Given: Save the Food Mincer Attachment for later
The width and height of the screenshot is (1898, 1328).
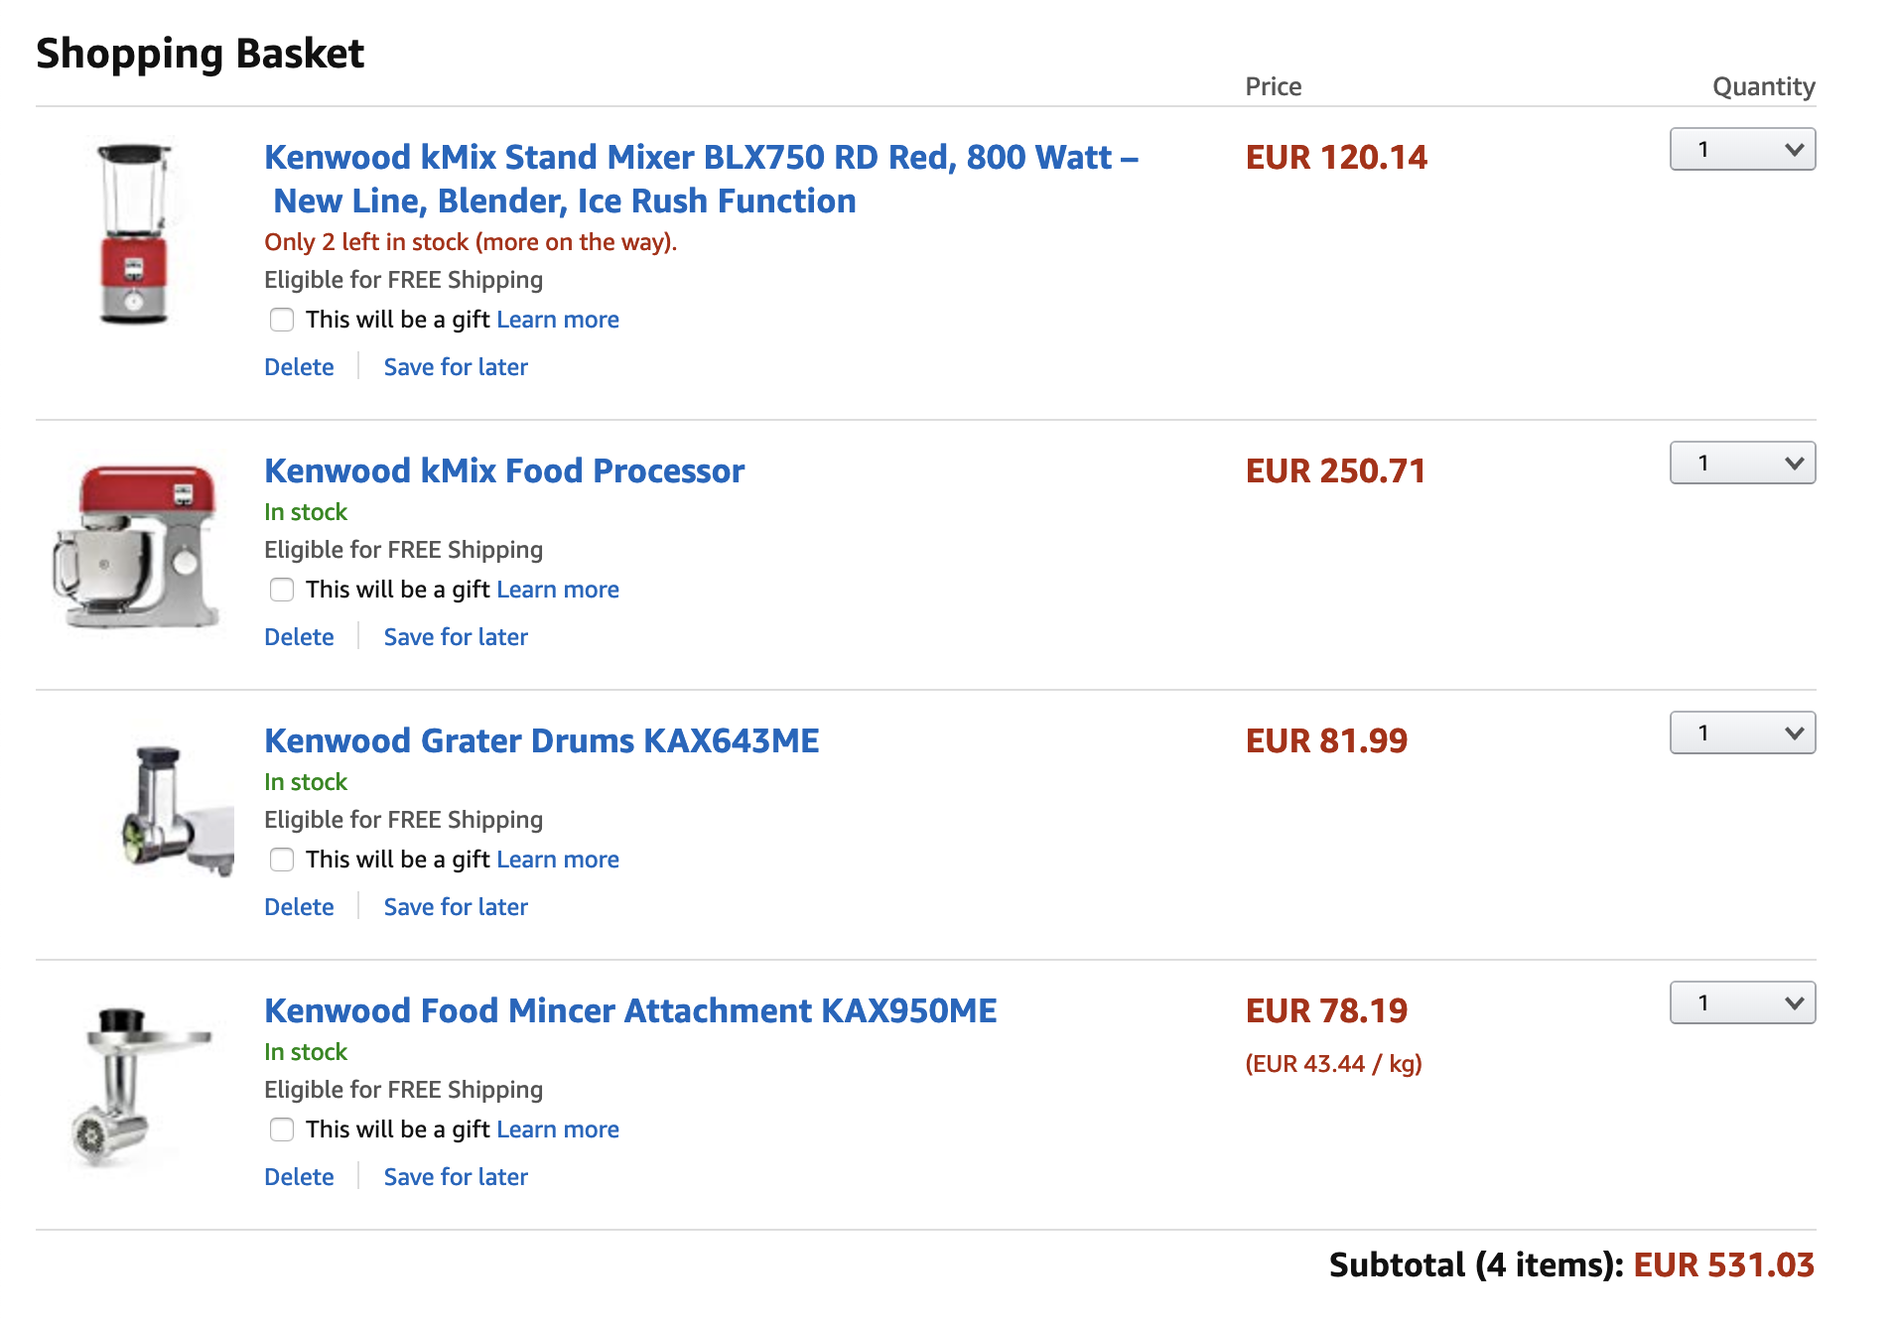Looking at the screenshot, I should 456,1177.
